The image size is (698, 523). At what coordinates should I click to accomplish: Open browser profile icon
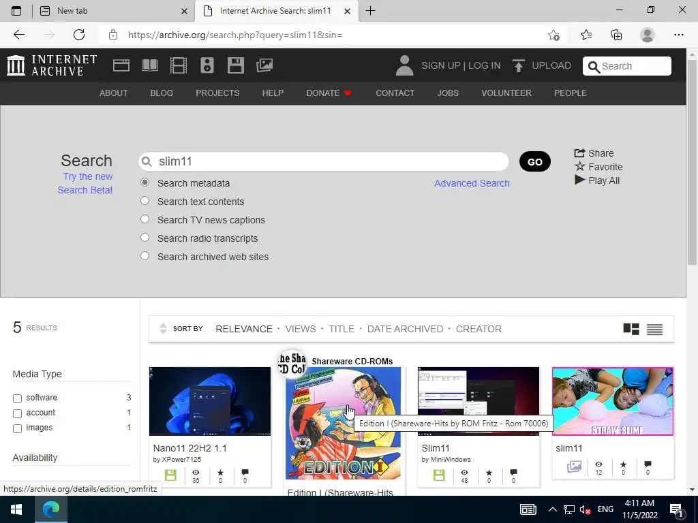point(648,35)
